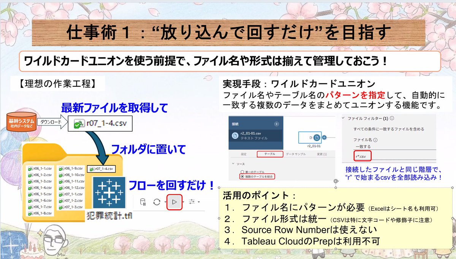Open the options sliders icon
The height and width of the screenshot is (259, 456).
coord(192,202)
